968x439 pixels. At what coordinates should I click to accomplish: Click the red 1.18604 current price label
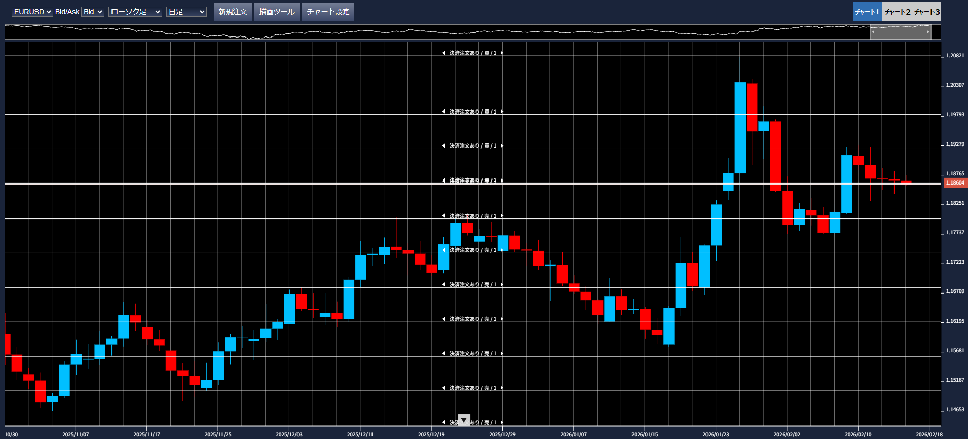(955, 183)
